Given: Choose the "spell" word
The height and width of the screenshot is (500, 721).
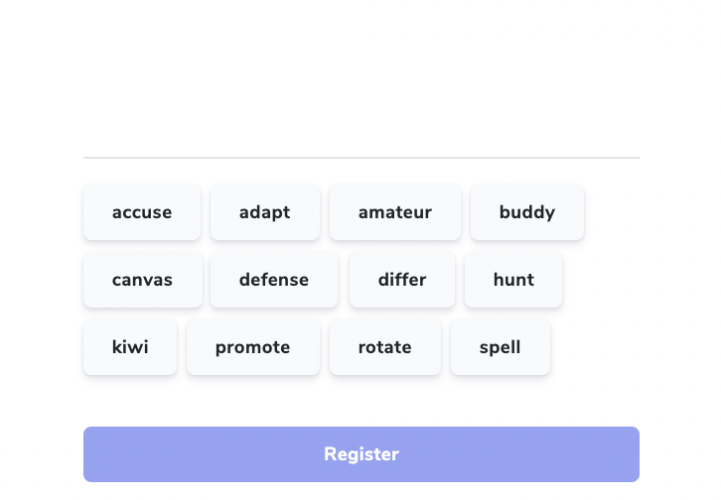Looking at the screenshot, I should tap(501, 347).
